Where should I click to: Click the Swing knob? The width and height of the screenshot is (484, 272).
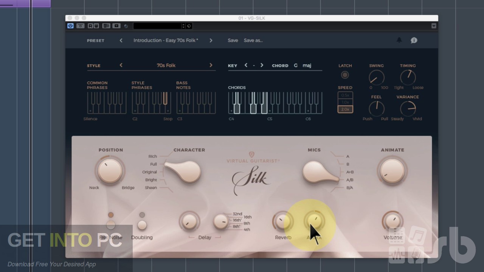coord(376,78)
